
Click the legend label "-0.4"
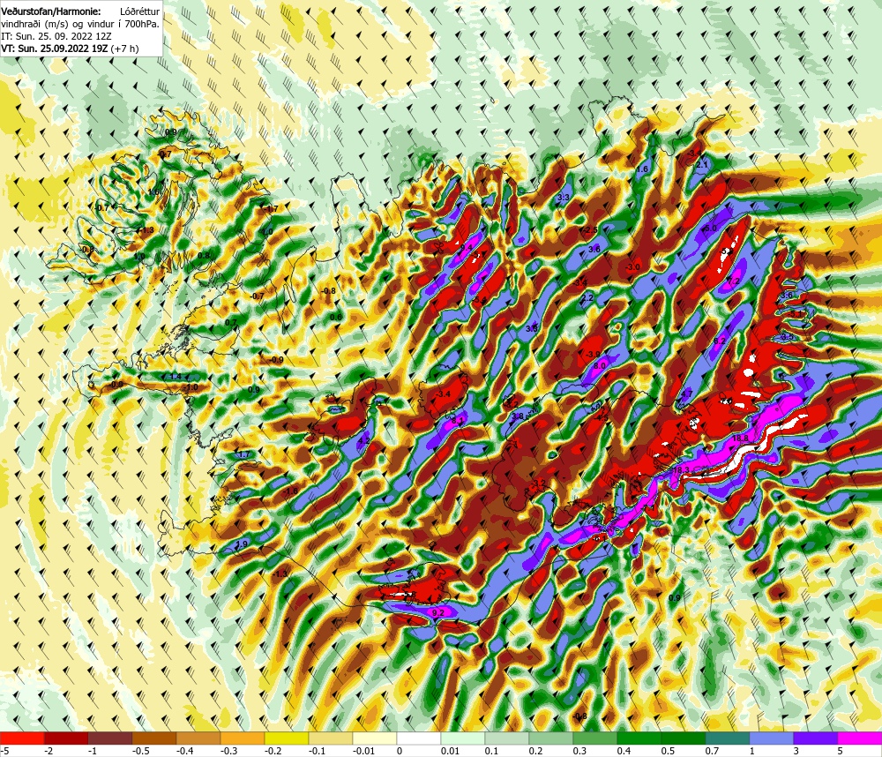[x=184, y=751]
